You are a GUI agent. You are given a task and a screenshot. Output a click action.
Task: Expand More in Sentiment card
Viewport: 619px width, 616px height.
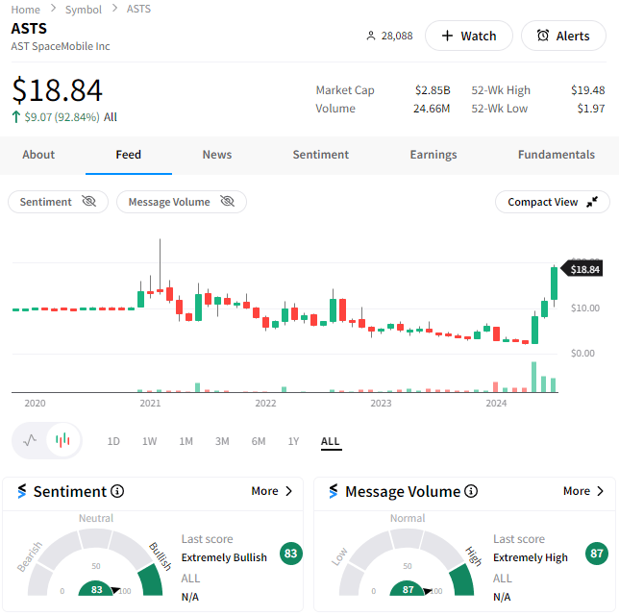click(x=272, y=491)
